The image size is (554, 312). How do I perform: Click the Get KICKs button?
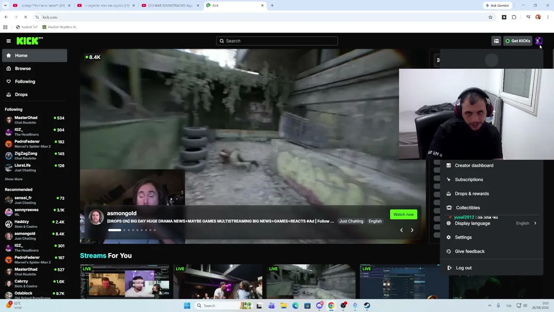[x=518, y=41]
